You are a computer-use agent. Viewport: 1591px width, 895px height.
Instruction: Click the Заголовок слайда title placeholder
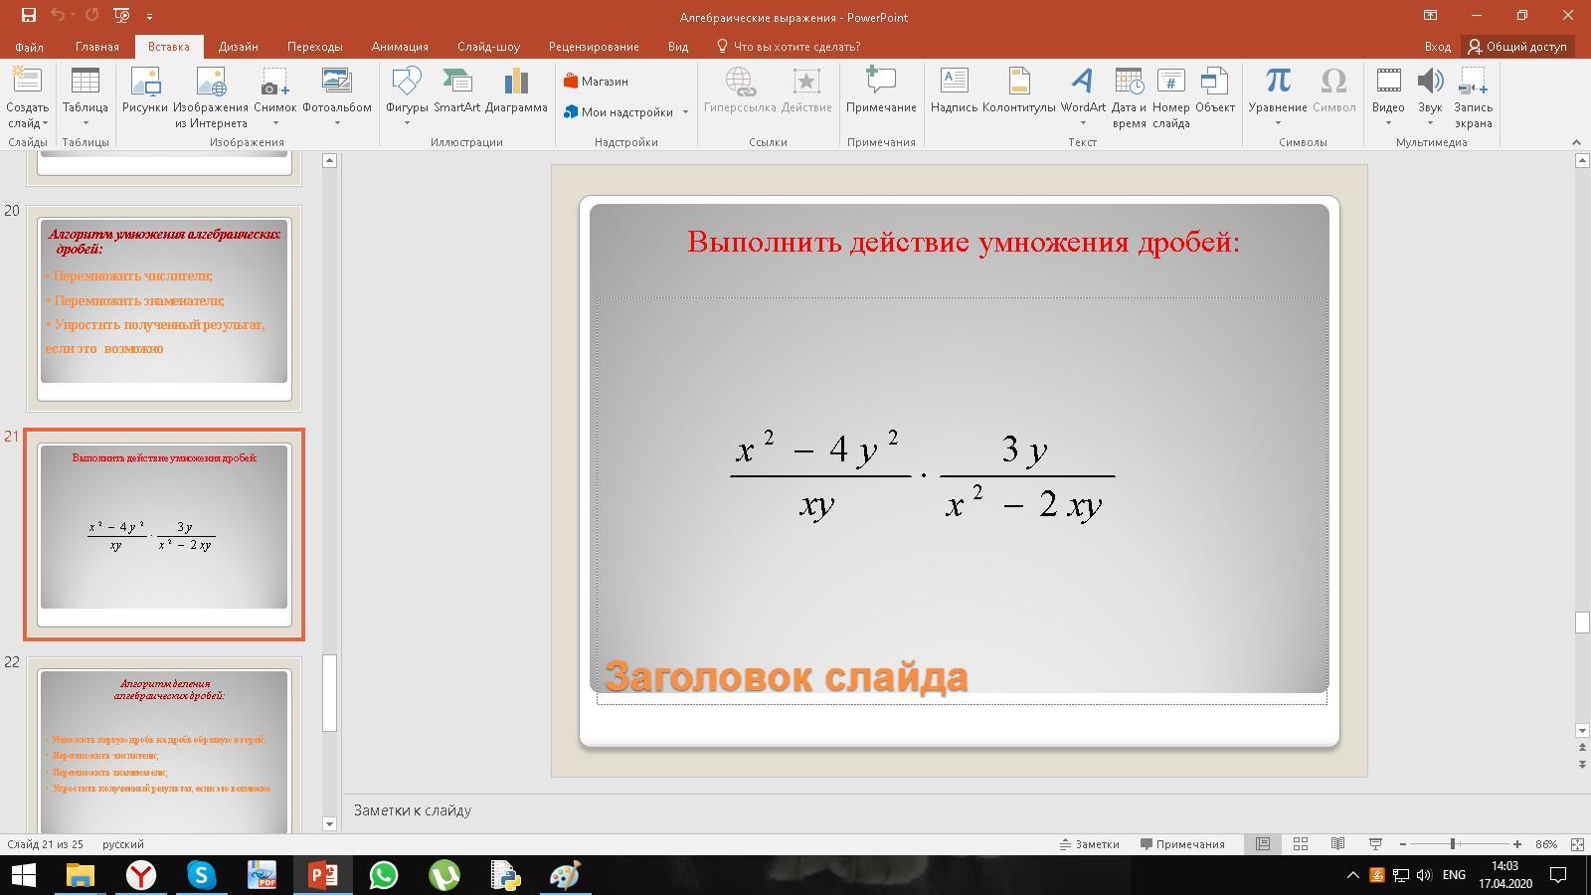click(x=787, y=676)
